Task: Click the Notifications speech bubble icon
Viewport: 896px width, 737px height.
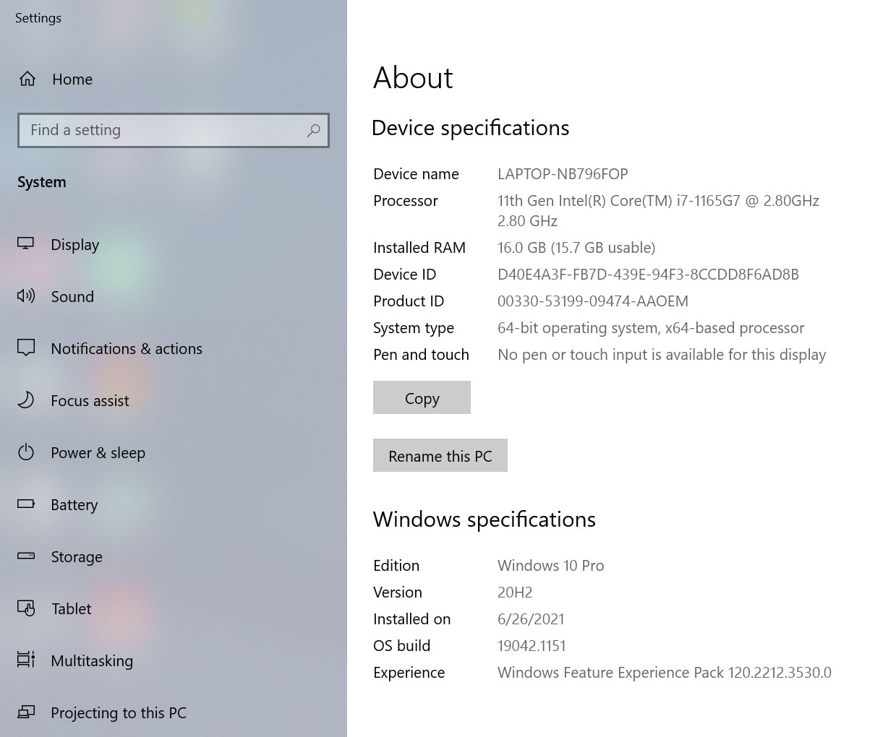Action: pos(26,348)
